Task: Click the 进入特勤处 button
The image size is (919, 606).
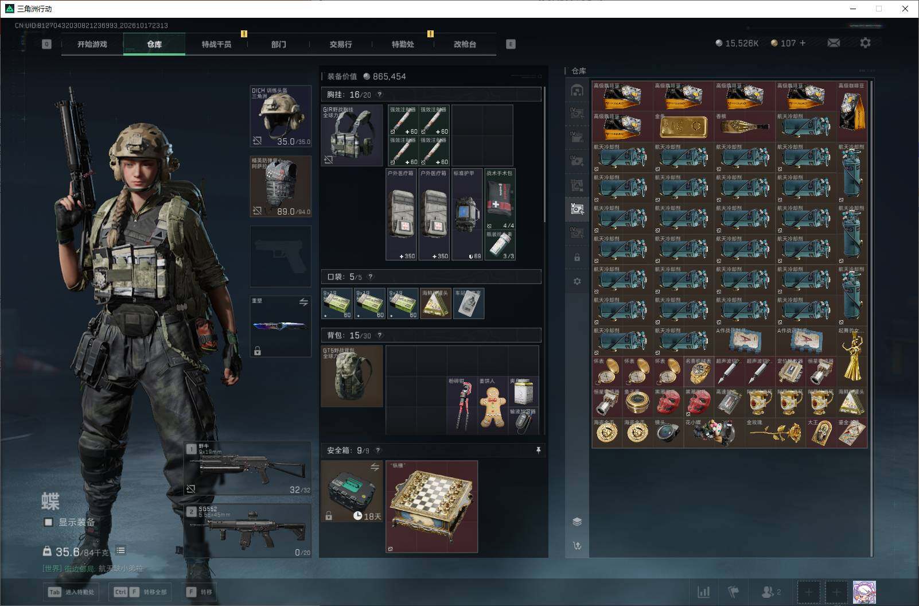Action: point(72,592)
